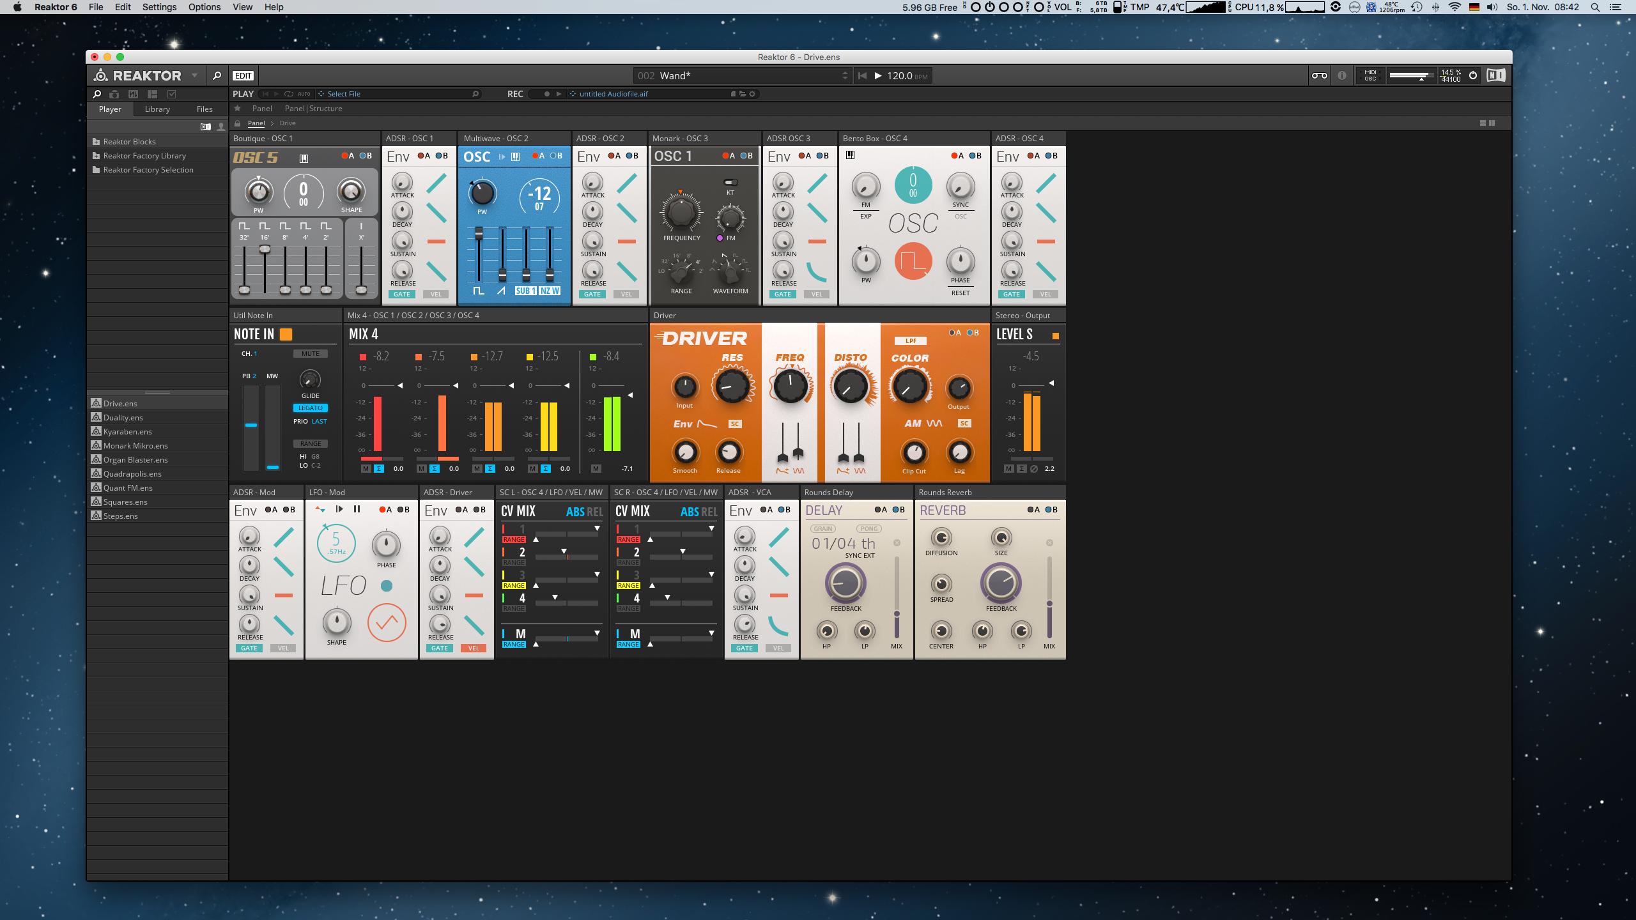The height and width of the screenshot is (920, 1636).
Task: Click the NOTE IN orange indicator square
Action: click(286, 334)
